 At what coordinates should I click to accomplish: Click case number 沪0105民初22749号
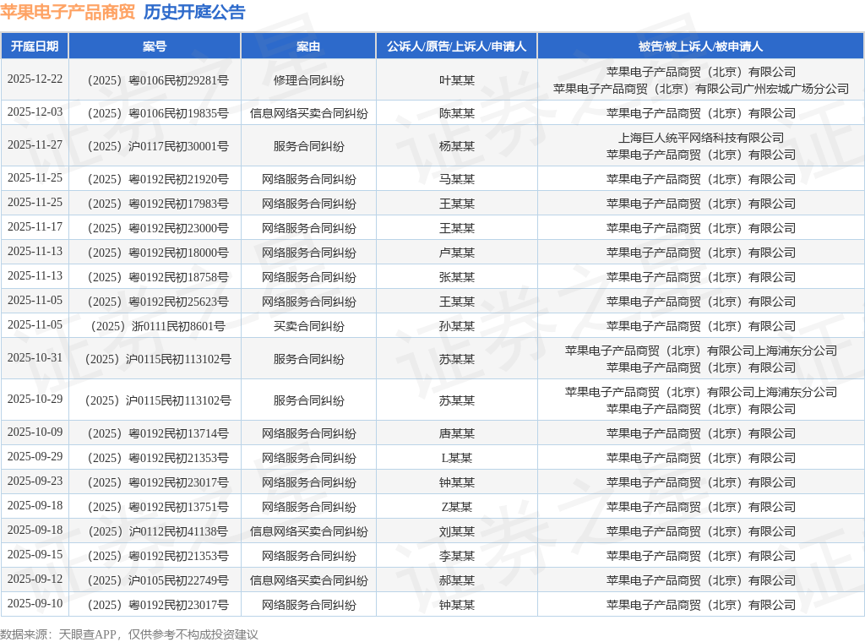coord(158,581)
